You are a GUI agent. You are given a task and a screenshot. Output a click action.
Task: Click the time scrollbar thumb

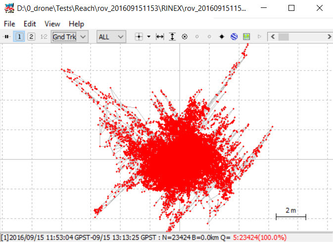pos(284,37)
